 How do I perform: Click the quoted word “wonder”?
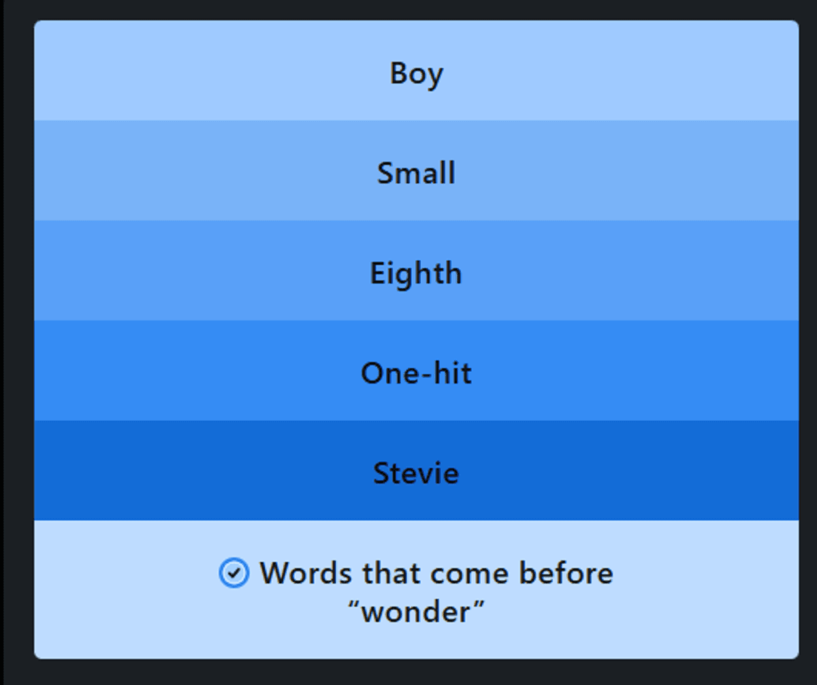pyautogui.click(x=416, y=612)
